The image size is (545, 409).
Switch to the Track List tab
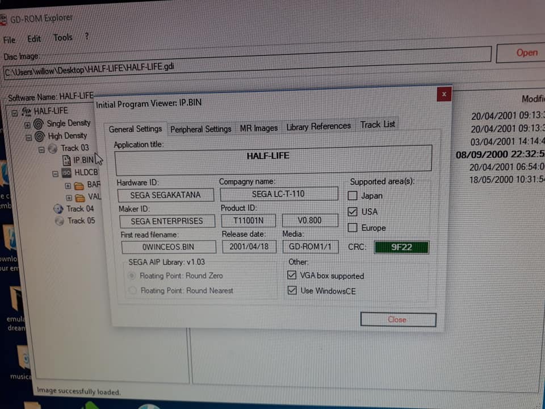pos(378,124)
